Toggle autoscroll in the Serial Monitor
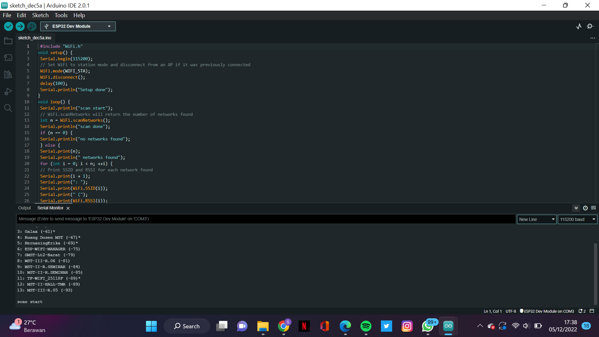This screenshot has width=599, height=337. [576, 208]
